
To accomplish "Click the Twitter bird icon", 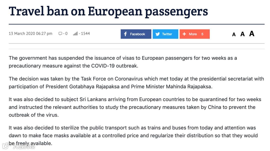I will (x=157, y=34).
